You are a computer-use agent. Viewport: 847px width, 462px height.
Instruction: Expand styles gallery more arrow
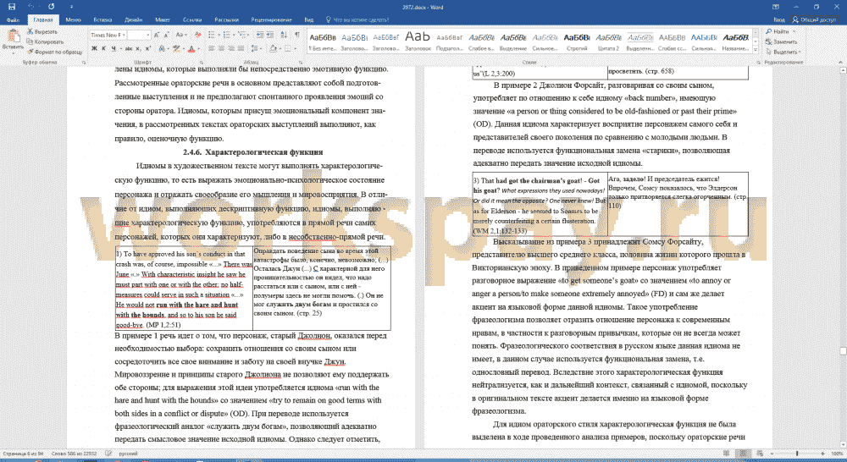(756, 50)
